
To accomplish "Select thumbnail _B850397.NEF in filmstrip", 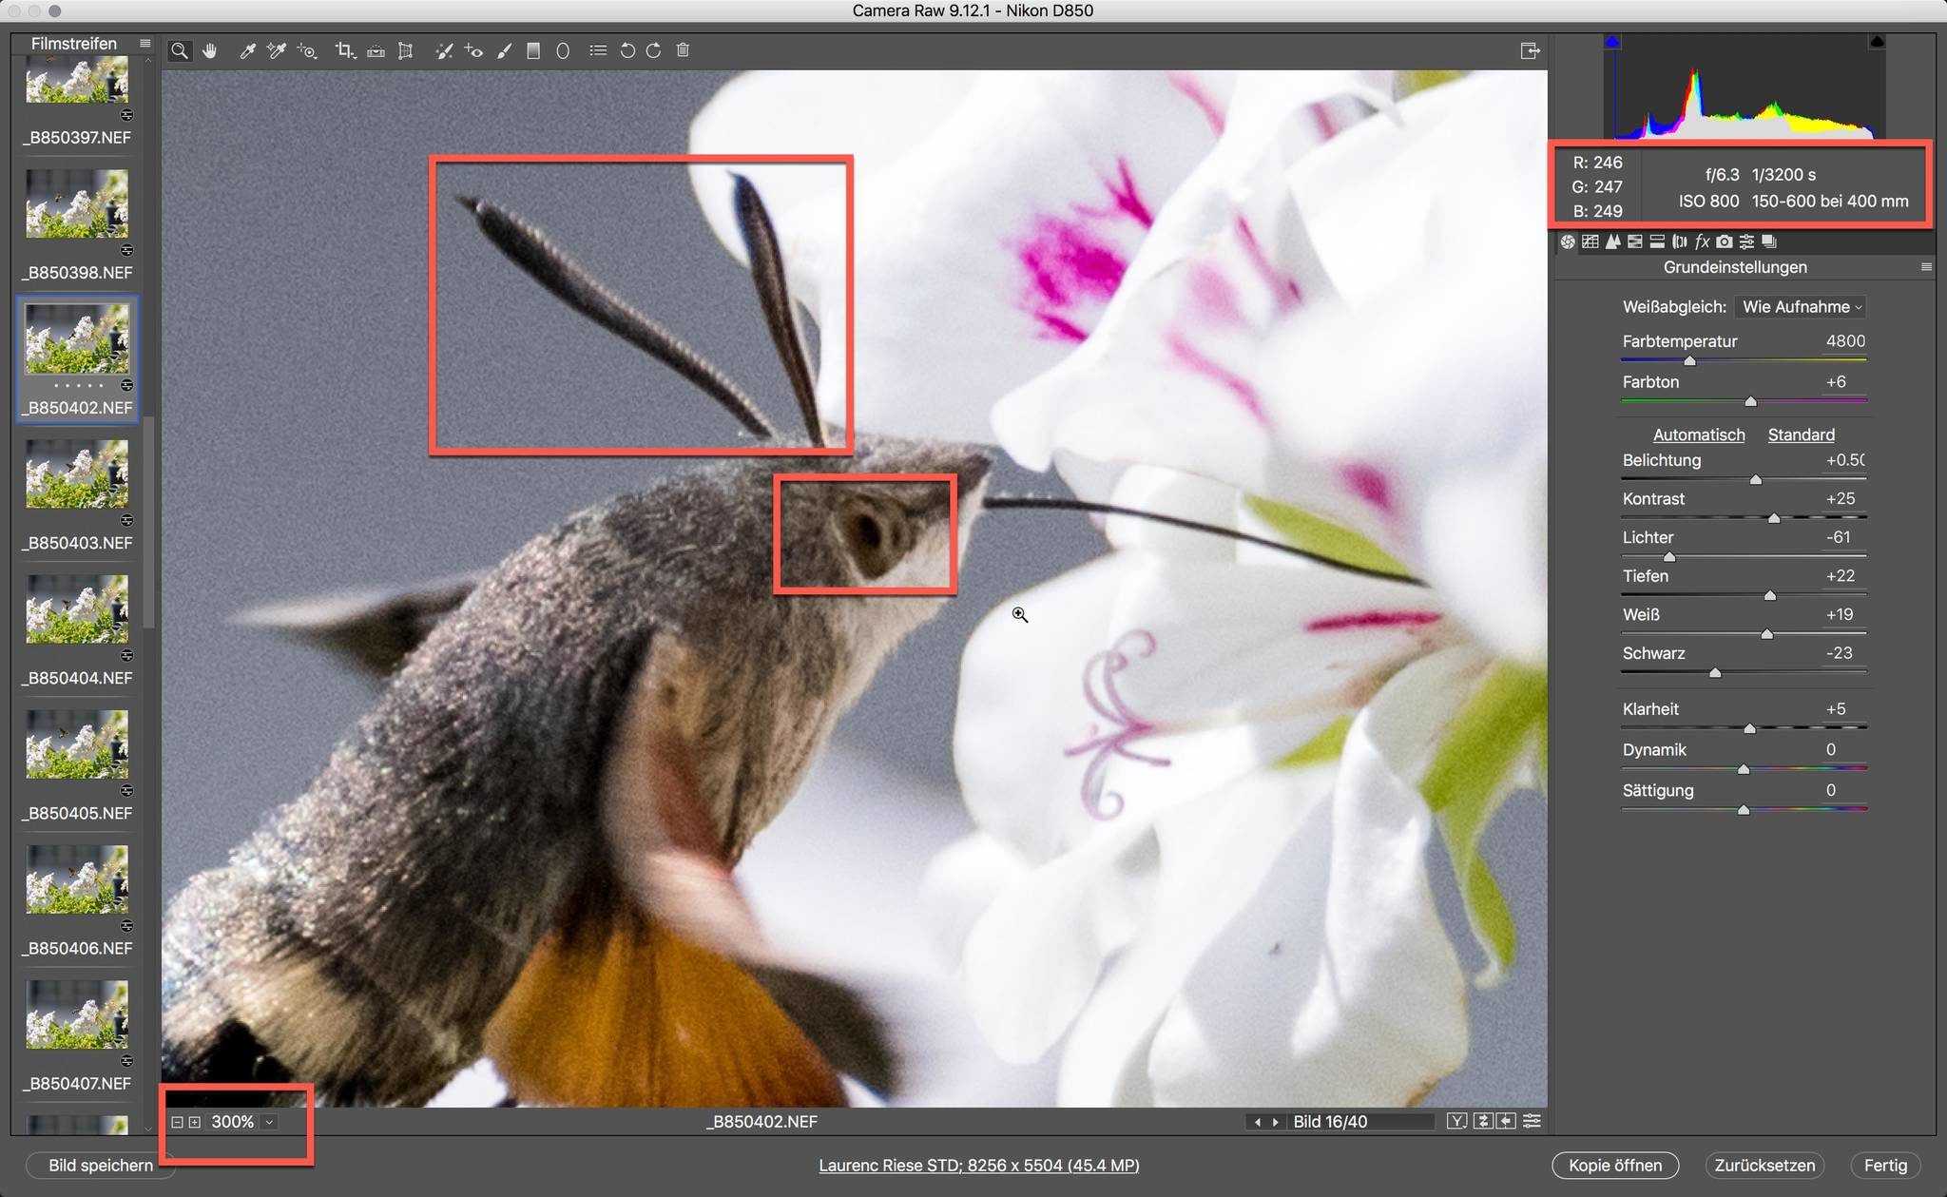I will point(77,80).
